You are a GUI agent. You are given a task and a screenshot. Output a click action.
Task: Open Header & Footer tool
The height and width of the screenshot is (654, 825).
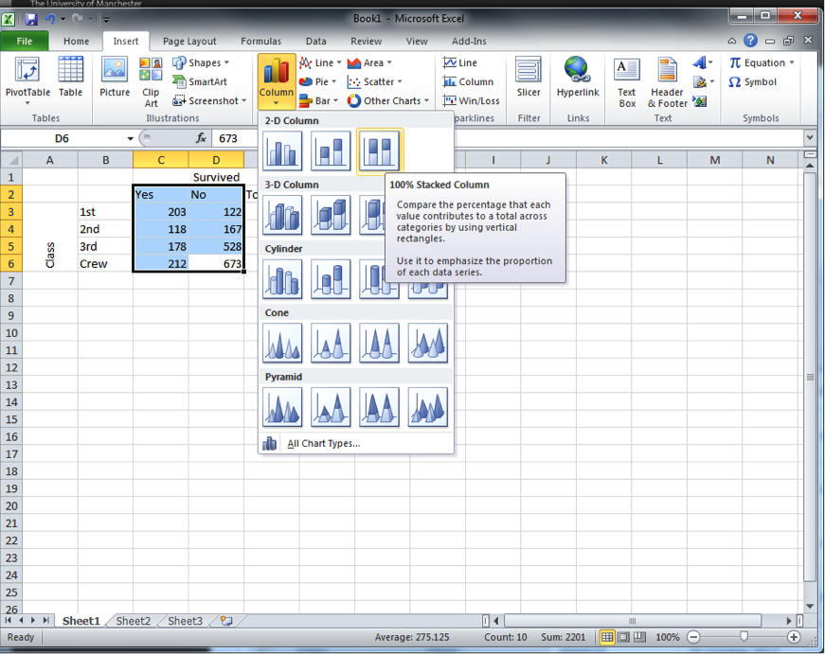point(668,83)
